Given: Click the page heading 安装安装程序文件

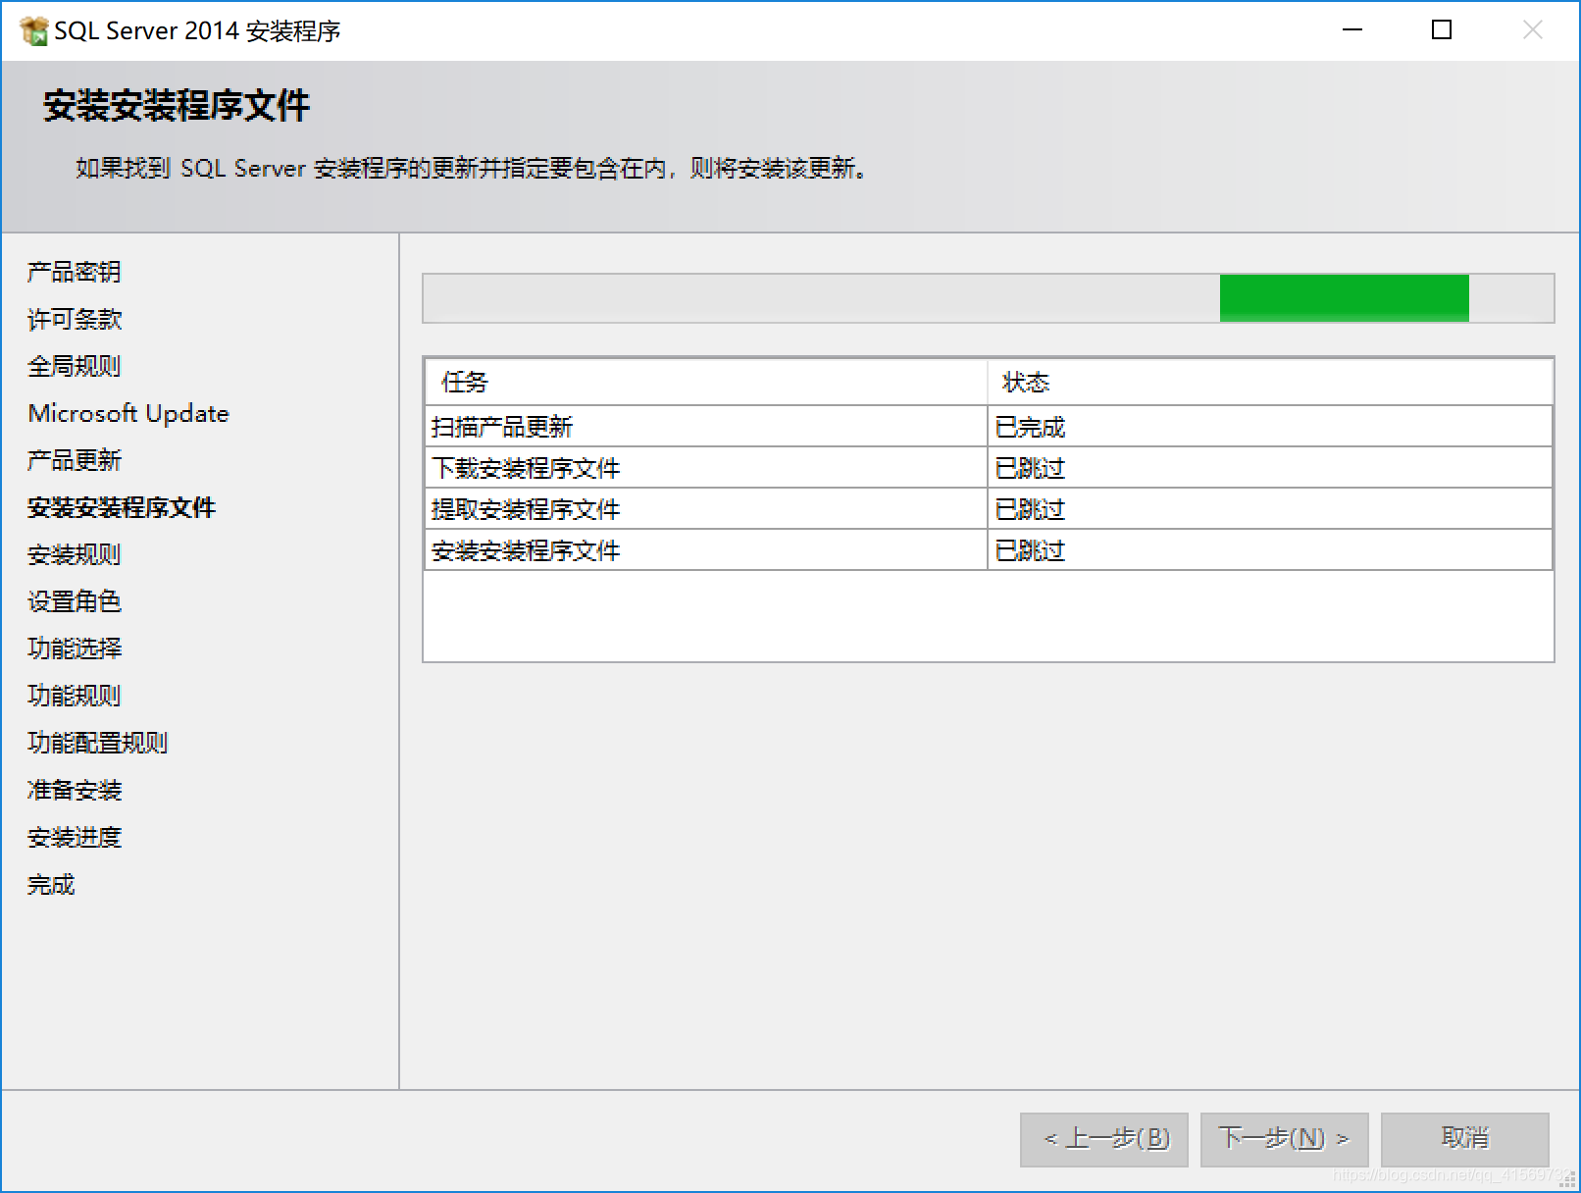Looking at the screenshot, I should 177,105.
